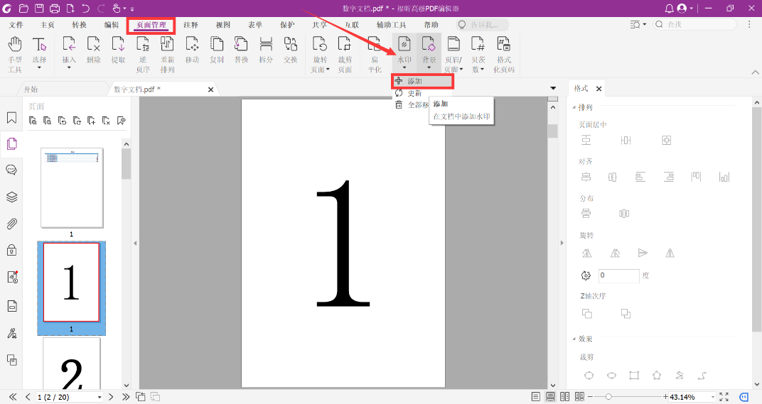
Task: Enable single page view in status bar
Action: (x=535, y=397)
